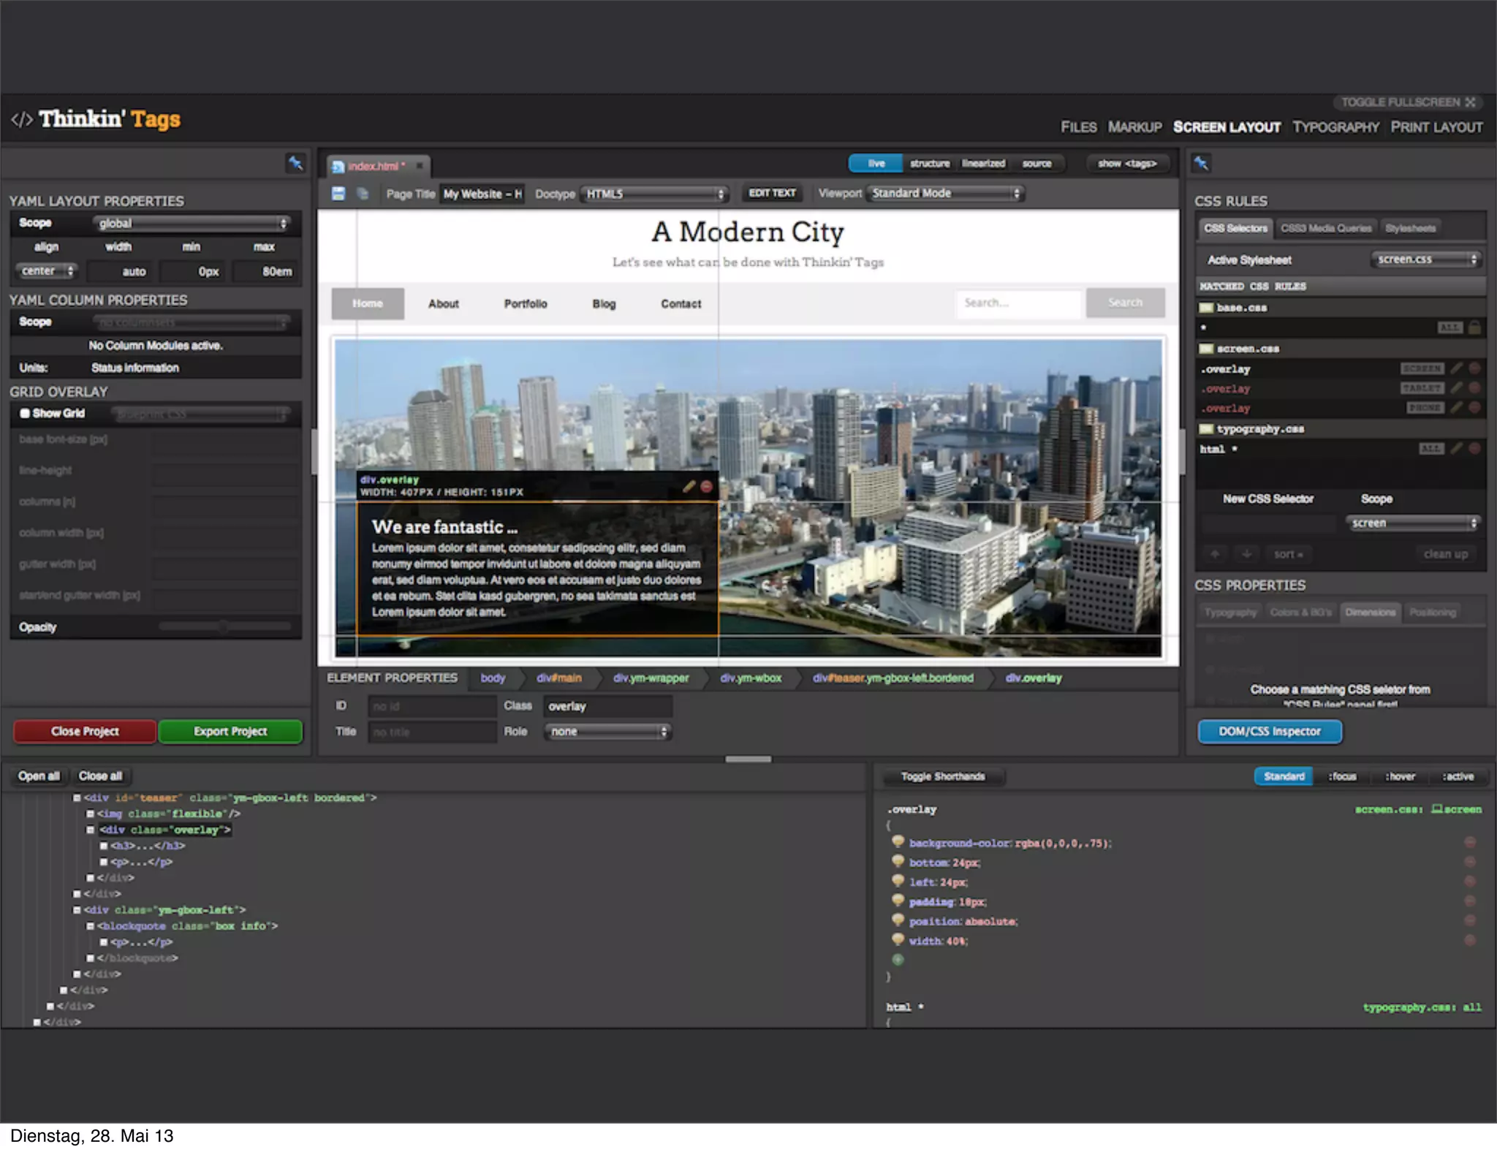Click green add-property icon under width

tap(898, 959)
